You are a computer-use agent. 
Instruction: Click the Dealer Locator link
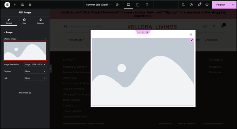(x=72, y=111)
